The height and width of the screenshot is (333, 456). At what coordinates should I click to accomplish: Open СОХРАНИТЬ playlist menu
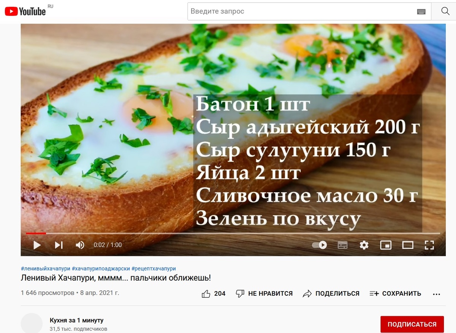point(395,293)
